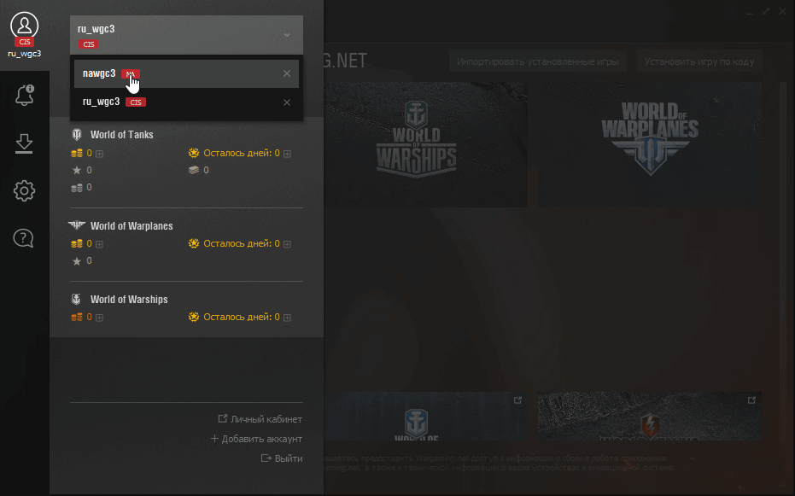Click Добавить аккаунт to add account
Image resolution: width=795 pixels, height=496 pixels.
tap(256, 439)
